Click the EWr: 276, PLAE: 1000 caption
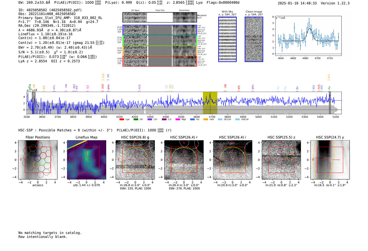 tap(184, 189)
